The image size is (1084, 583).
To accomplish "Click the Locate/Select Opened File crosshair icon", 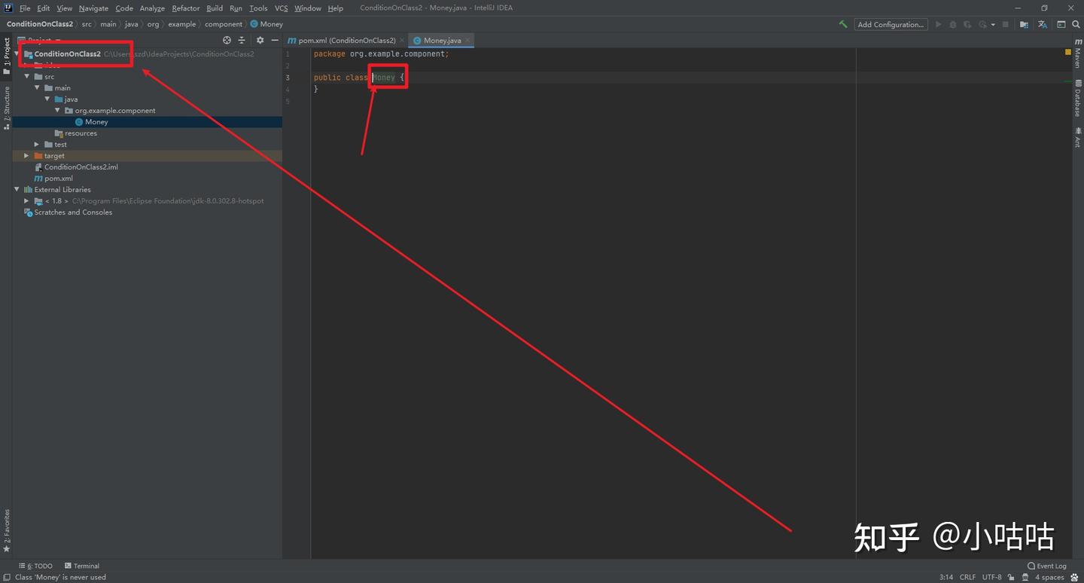I will pos(227,40).
